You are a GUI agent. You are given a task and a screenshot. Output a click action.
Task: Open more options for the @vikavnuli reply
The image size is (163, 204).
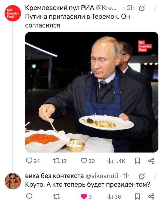pyautogui.click(x=155, y=176)
